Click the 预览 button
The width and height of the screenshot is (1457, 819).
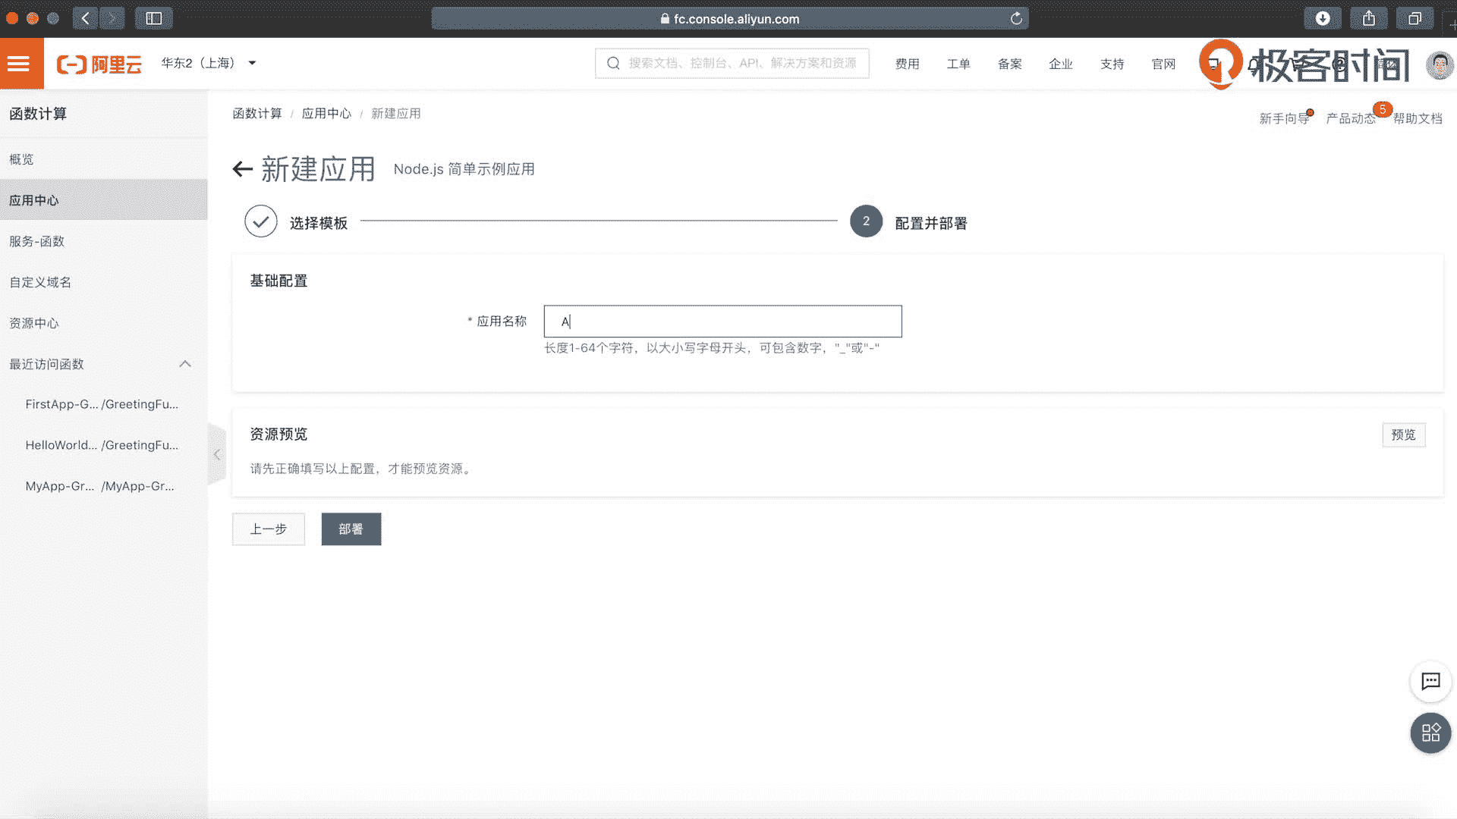(1403, 435)
